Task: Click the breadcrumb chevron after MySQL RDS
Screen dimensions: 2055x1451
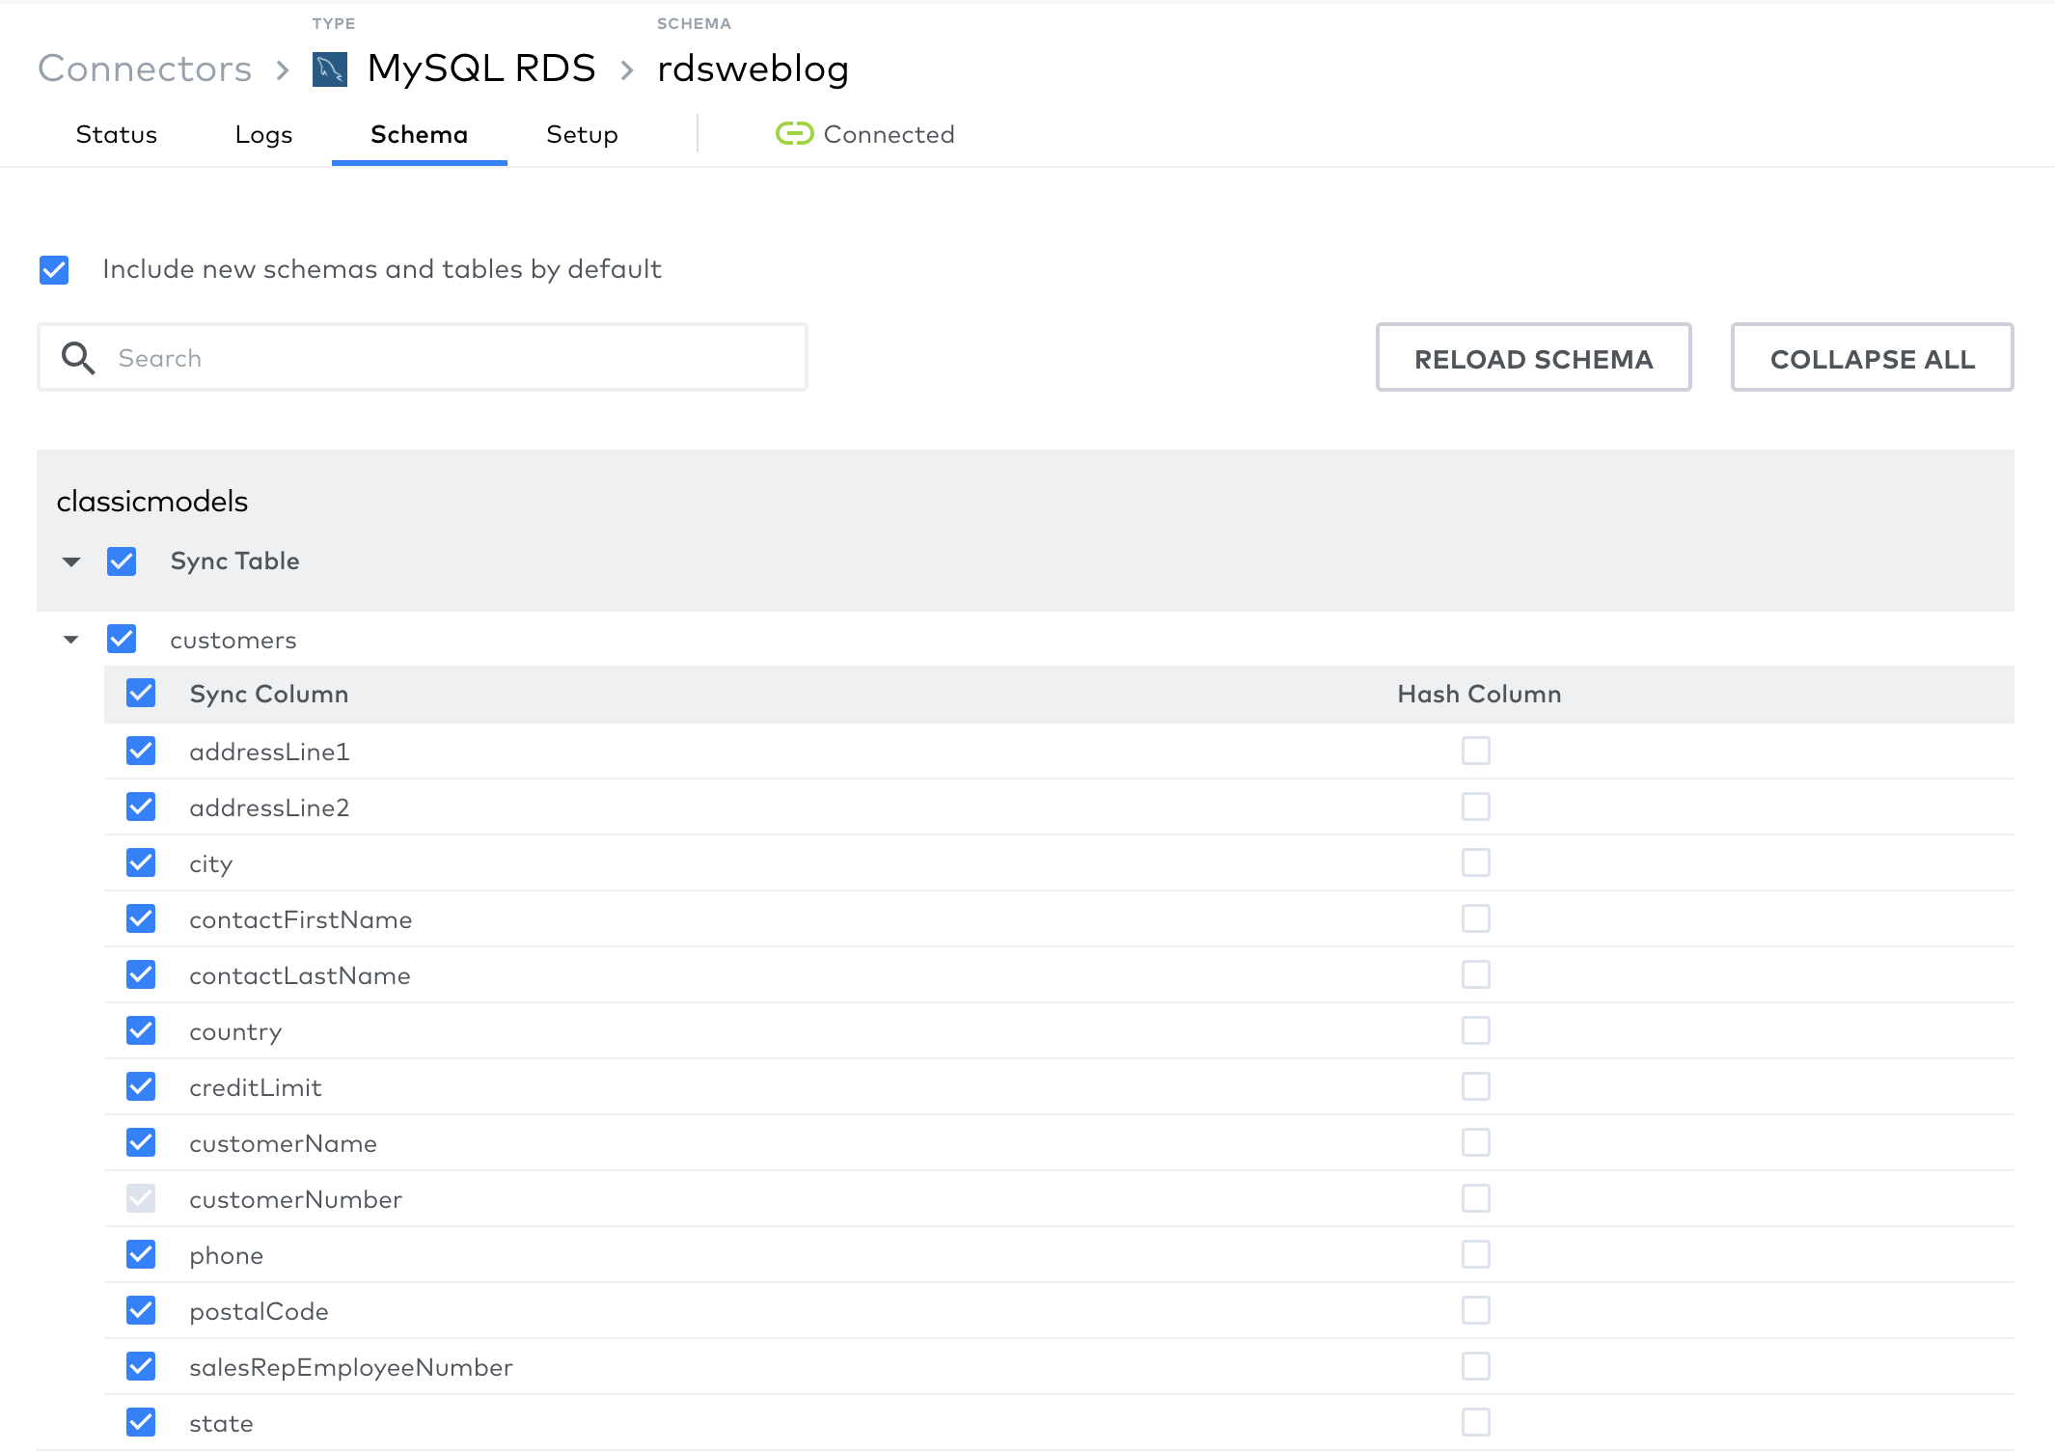Action: [x=627, y=69]
